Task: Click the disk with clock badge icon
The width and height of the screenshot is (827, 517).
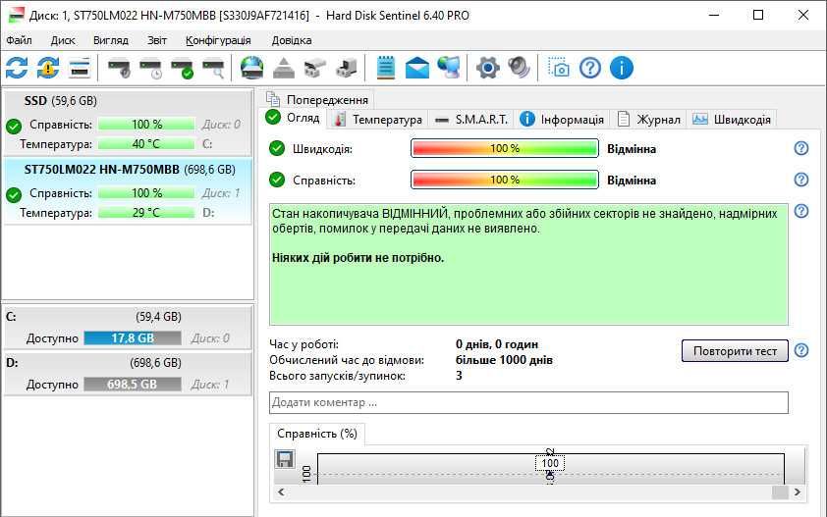Action: coord(150,68)
